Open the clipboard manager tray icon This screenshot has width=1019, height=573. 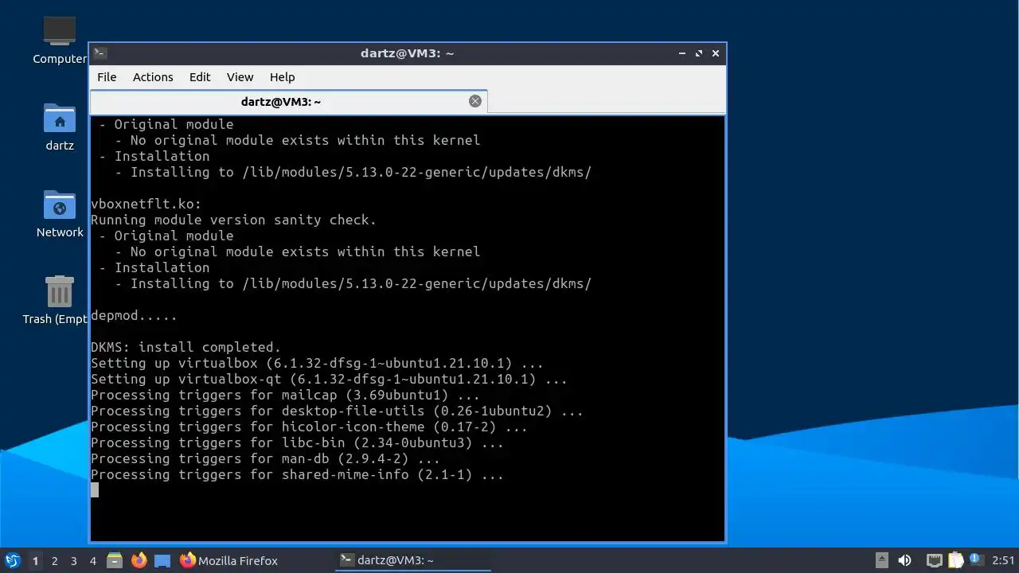pyautogui.click(x=955, y=560)
